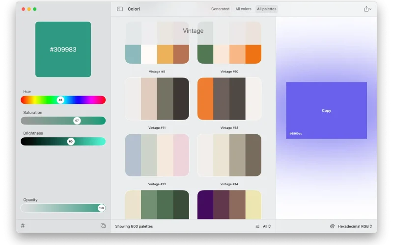Pick the teal swatch in Vintage #9
393x245 pixels.
point(133,54)
